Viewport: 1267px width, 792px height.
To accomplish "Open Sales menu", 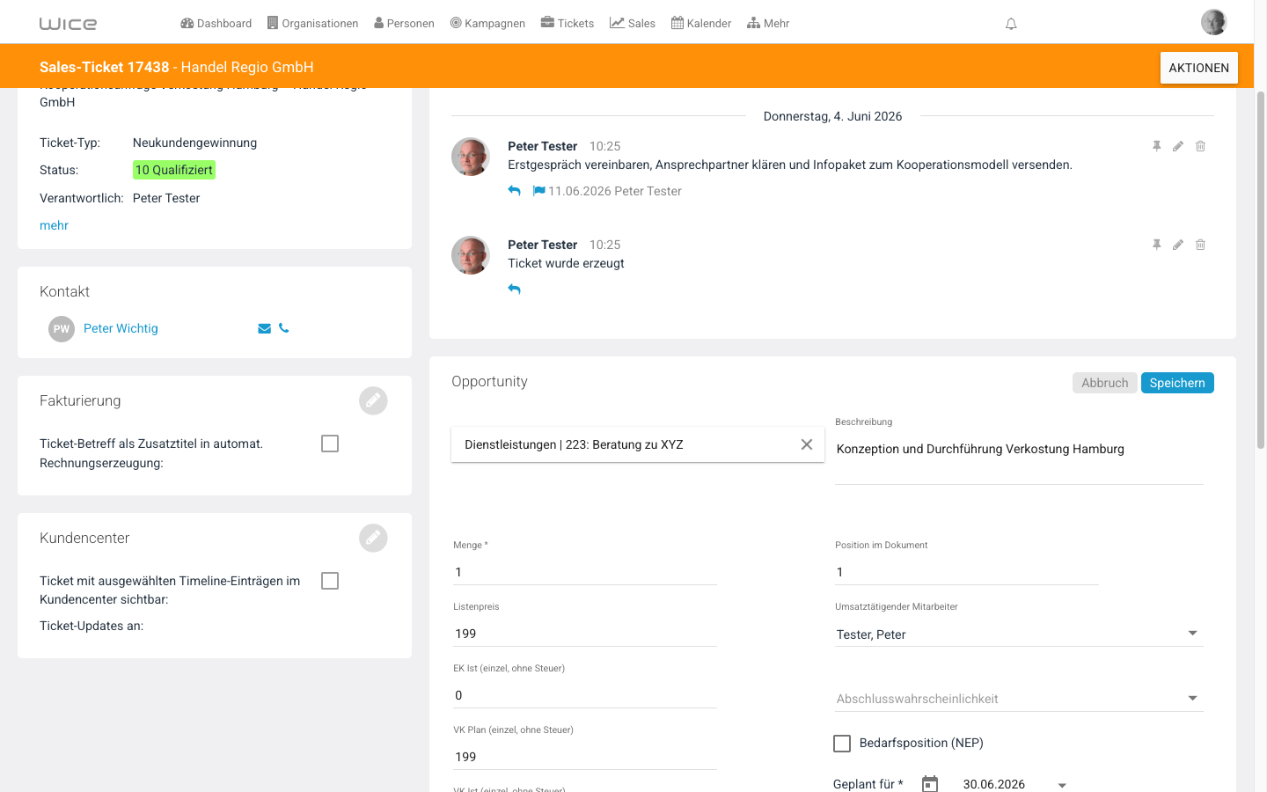I will point(633,23).
